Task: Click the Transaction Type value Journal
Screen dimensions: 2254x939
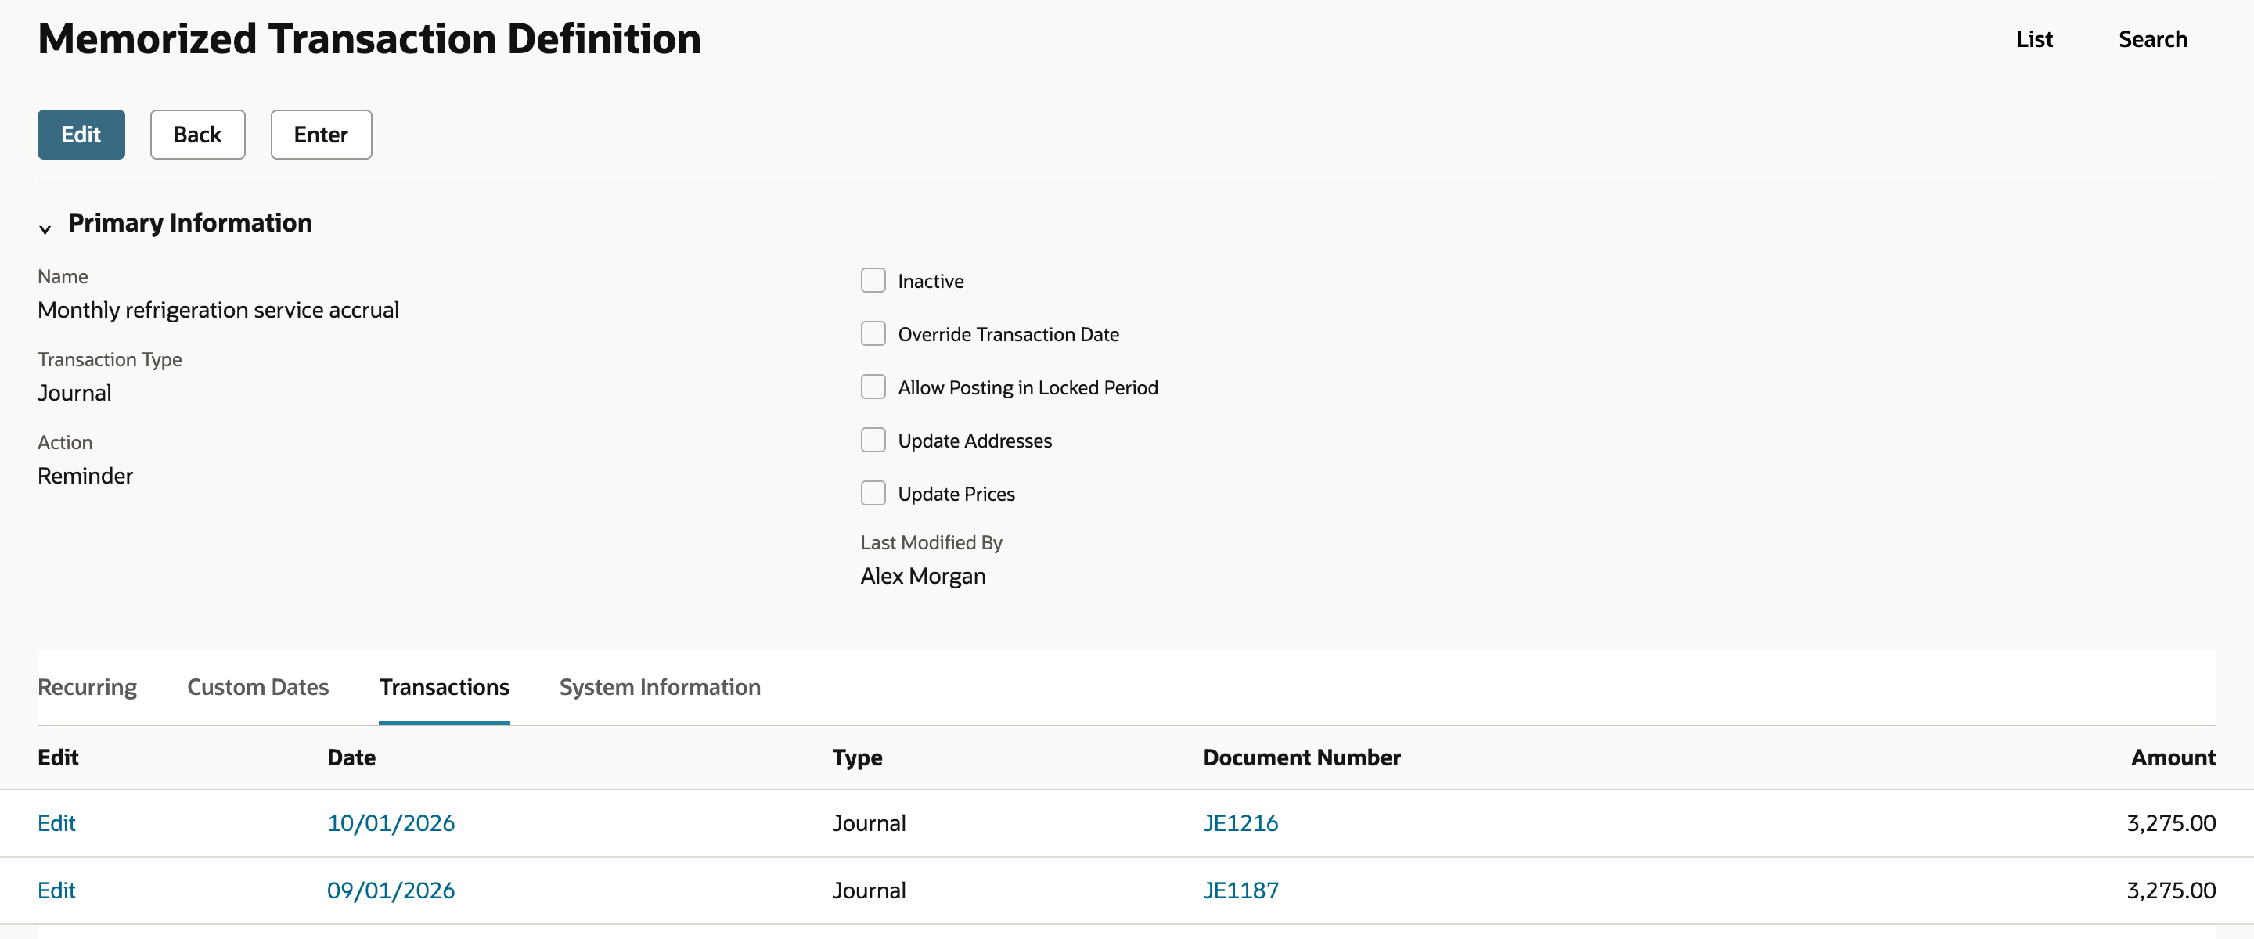Action: point(74,394)
